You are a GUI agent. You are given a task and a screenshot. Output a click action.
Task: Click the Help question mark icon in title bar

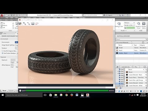pos(127,15)
